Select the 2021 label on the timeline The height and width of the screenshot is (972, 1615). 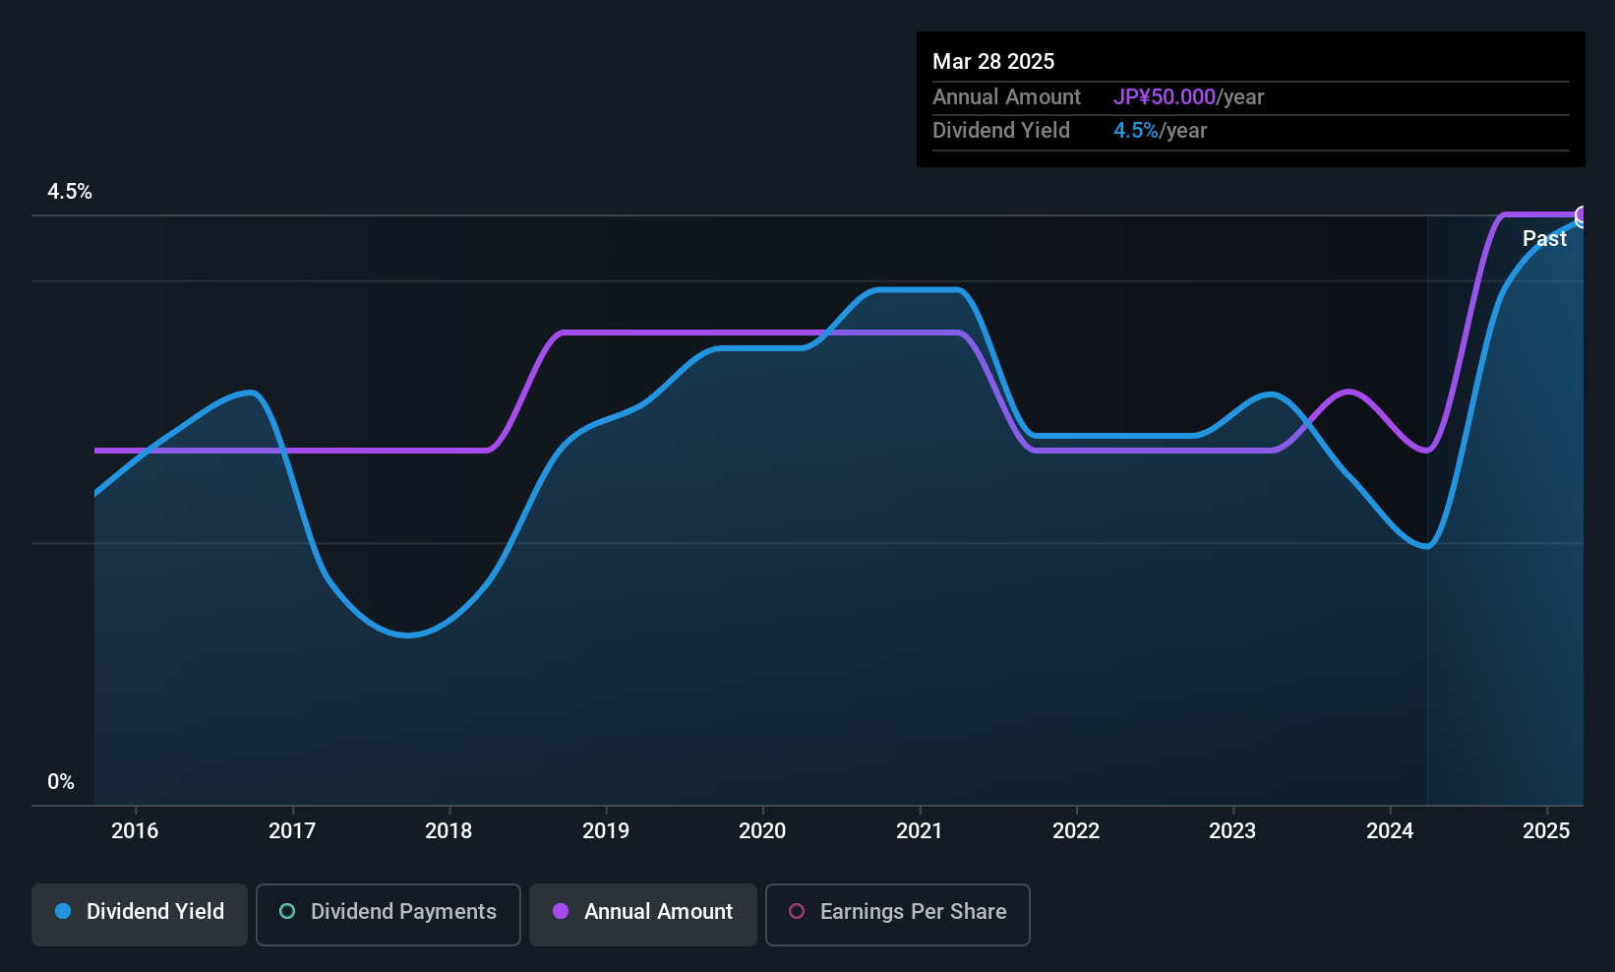click(x=920, y=830)
